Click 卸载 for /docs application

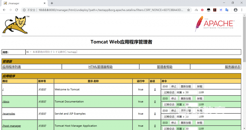pyautogui.click(x=200, y=99)
